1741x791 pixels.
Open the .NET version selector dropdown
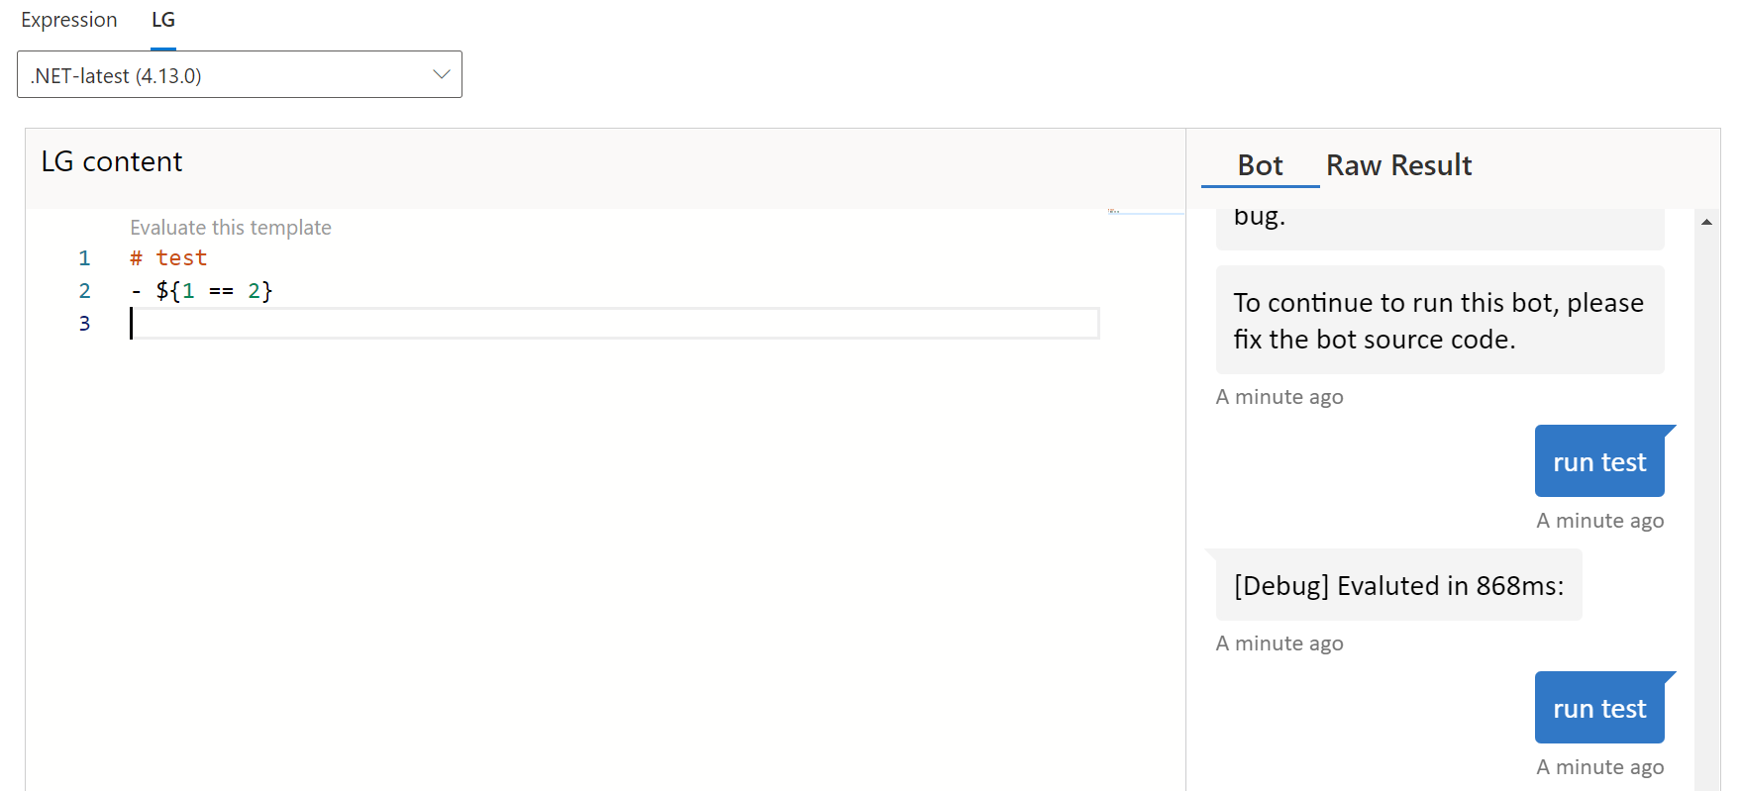239,74
